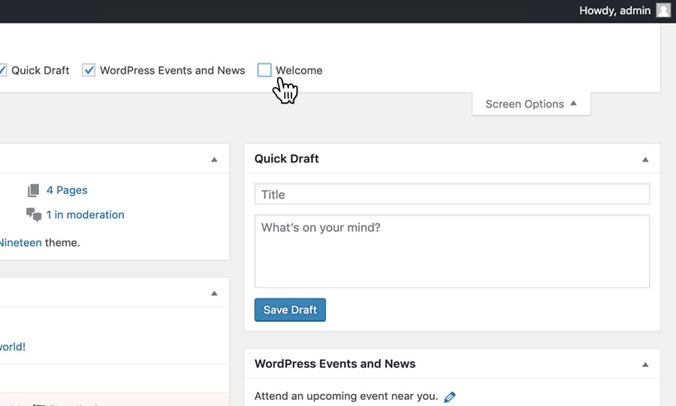Untick the Quick Draft screen option checkbox
This screenshot has height=406, width=676.
[x=2, y=70]
